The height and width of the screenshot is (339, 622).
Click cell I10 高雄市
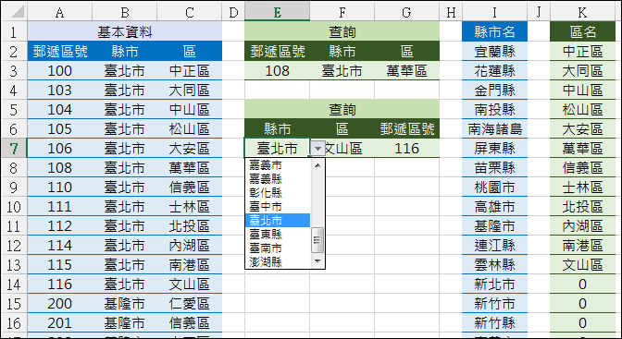494,206
